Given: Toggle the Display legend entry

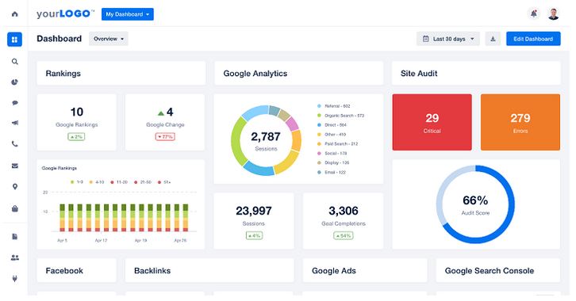Looking at the screenshot, I should (332, 162).
